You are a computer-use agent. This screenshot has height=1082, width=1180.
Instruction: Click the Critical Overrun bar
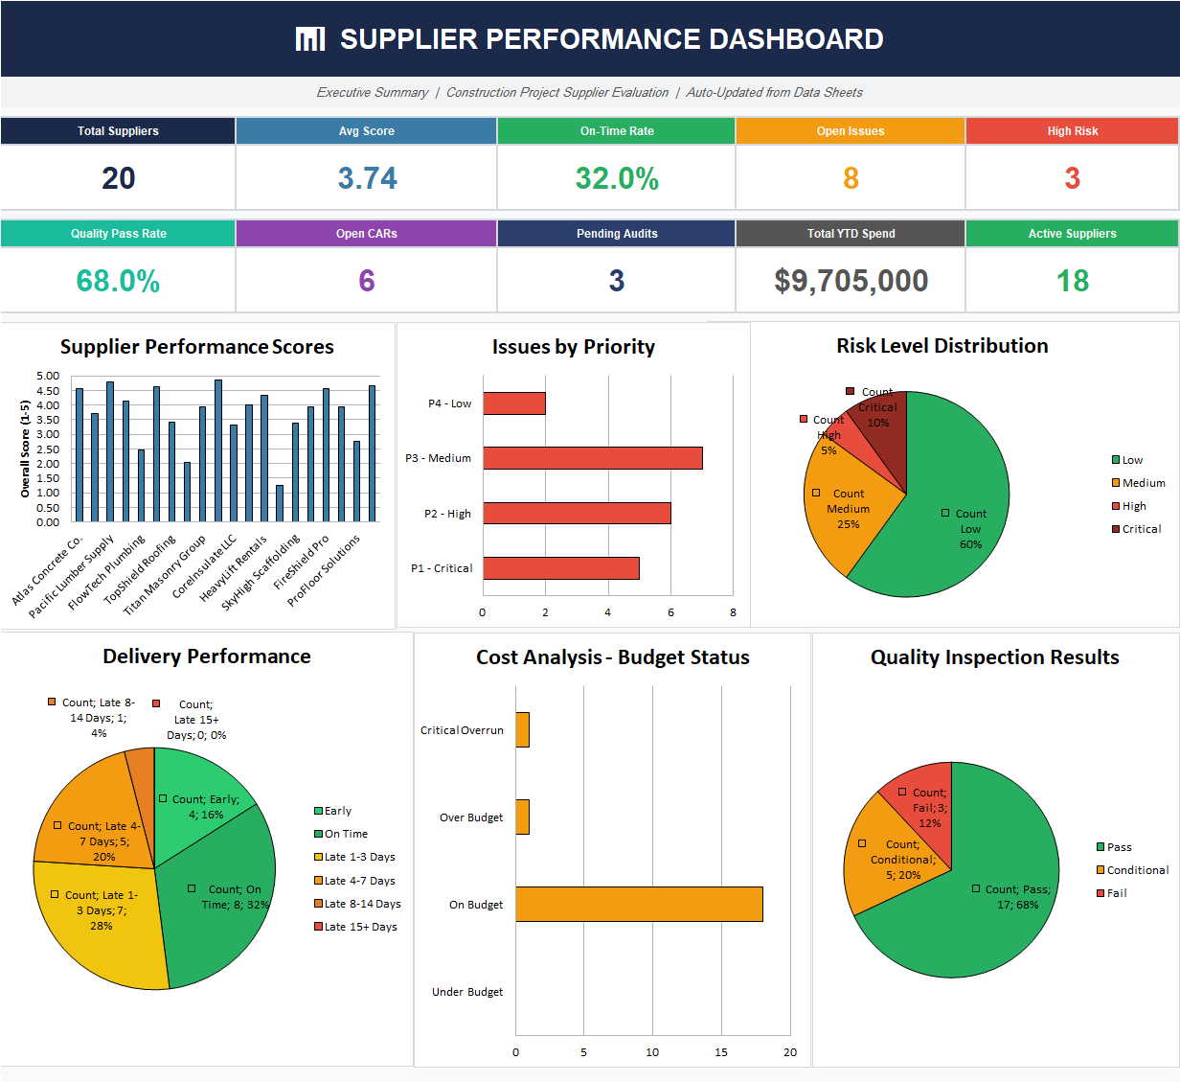tap(522, 729)
